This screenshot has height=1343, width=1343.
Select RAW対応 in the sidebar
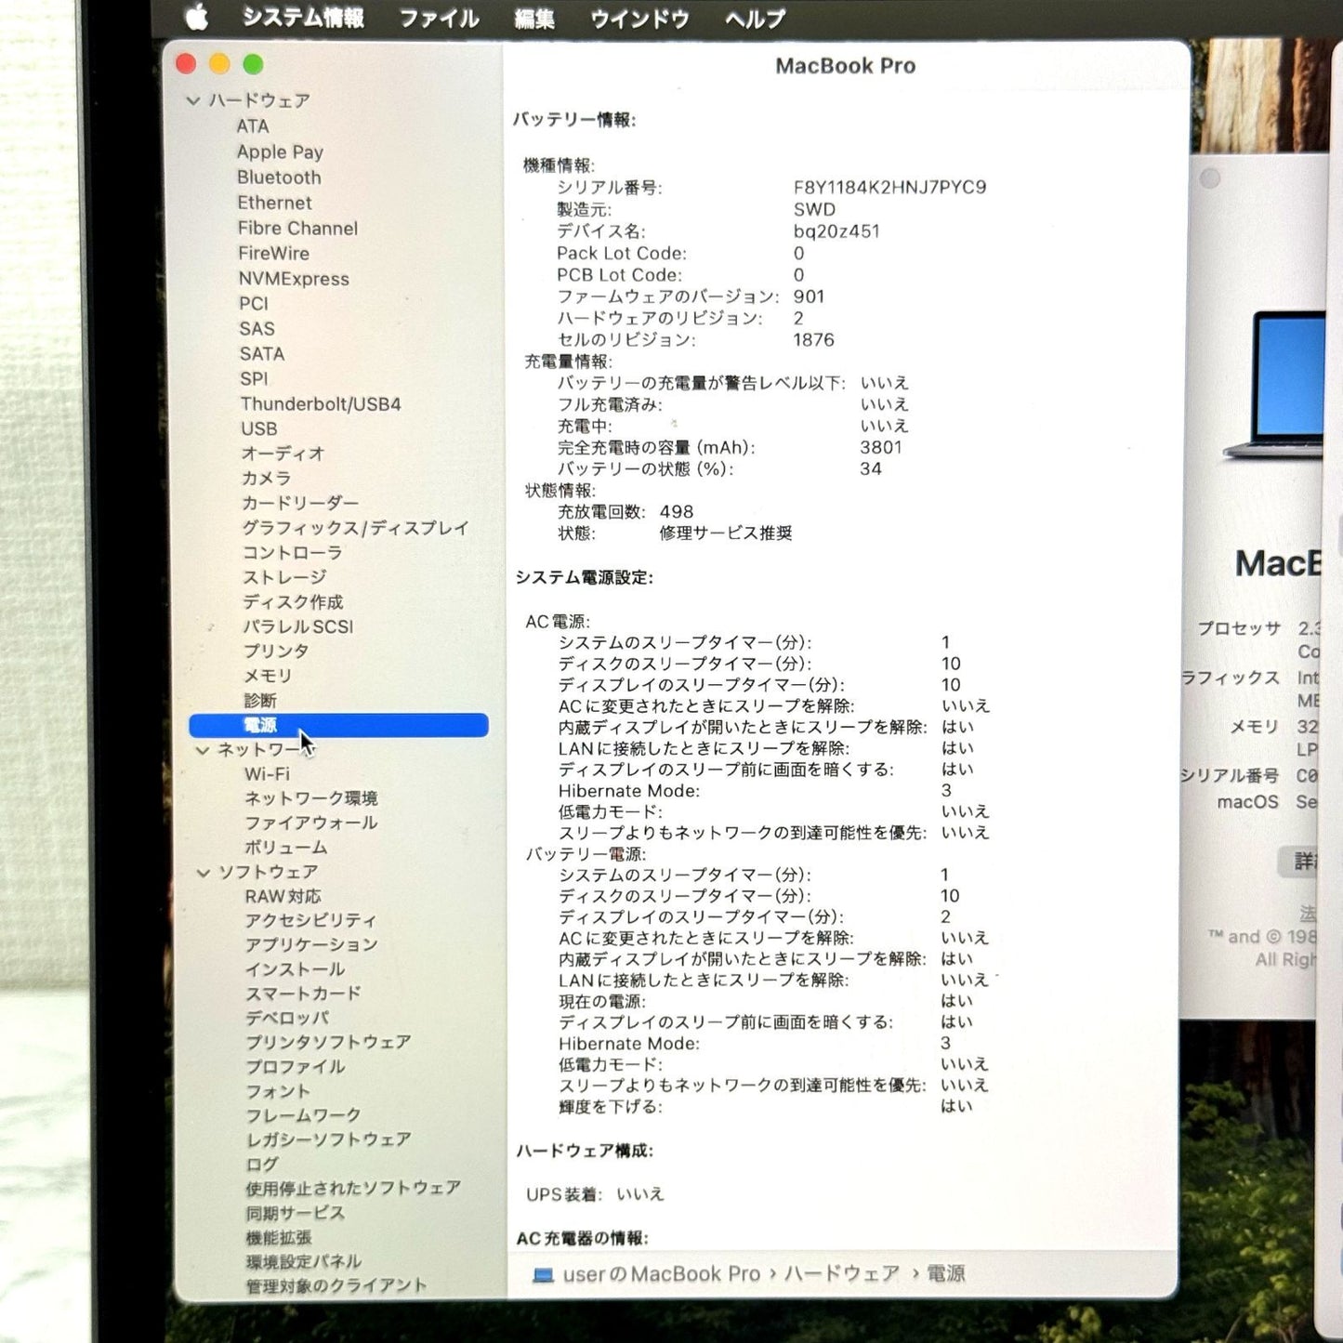coord(283,897)
